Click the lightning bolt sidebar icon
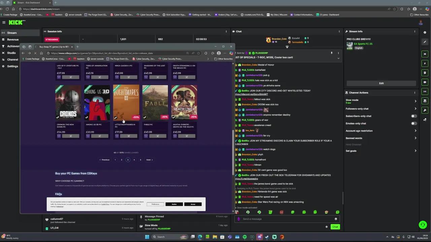431x242 pixels. click(425, 64)
